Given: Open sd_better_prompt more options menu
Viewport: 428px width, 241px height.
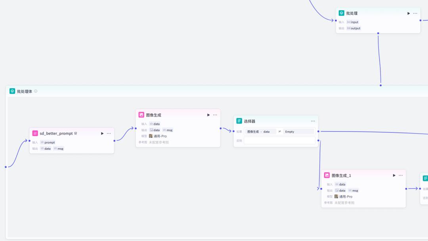Looking at the screenshot, I should [x=109, y=134].
